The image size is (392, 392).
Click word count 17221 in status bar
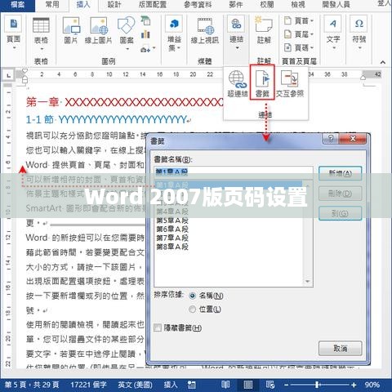[88, 385]
